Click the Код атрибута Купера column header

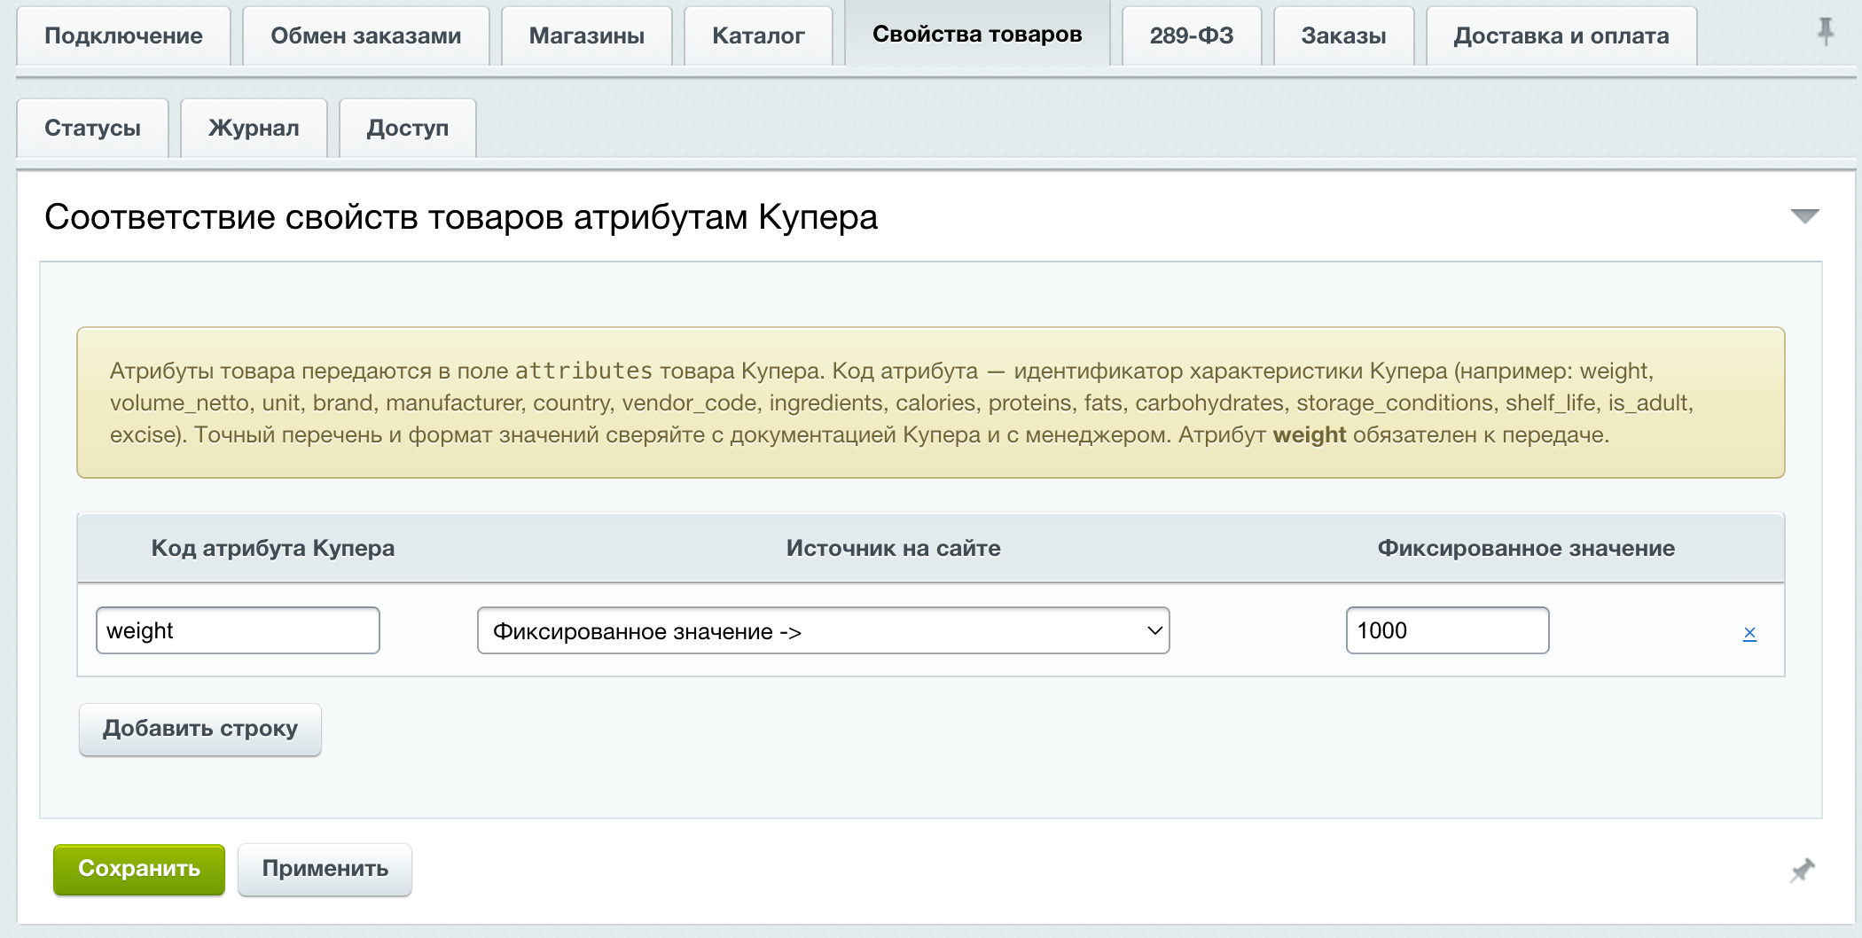(273, 548)
